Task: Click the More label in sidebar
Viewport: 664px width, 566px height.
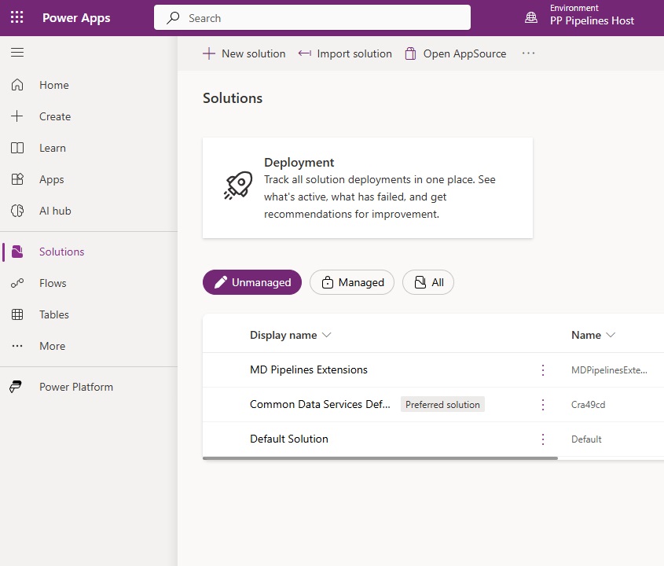Action: coord(53,346)
